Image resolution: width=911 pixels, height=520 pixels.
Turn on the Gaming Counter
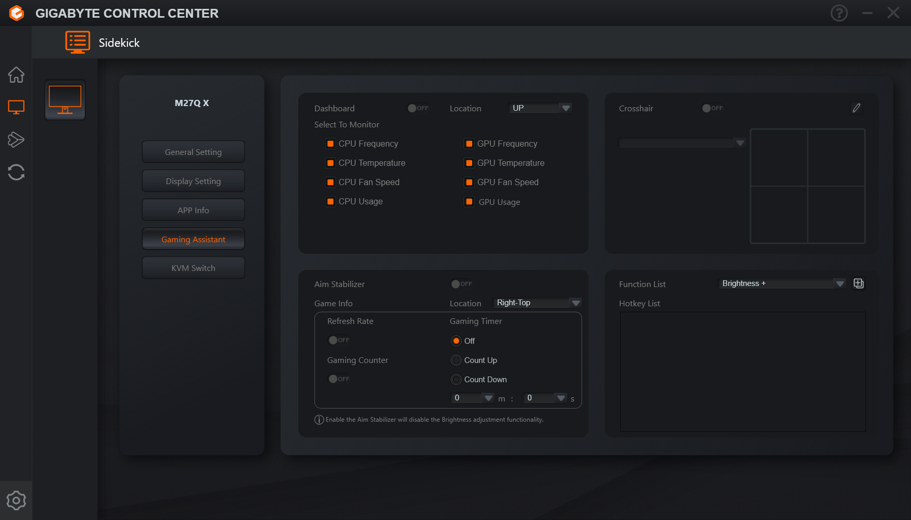pos(339,379)
